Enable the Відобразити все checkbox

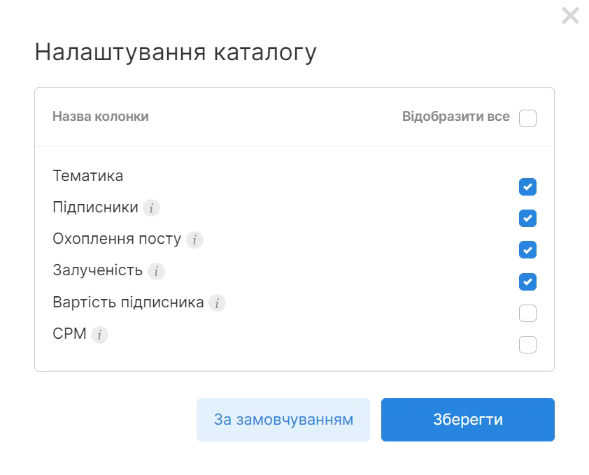(x=528, y=117)
